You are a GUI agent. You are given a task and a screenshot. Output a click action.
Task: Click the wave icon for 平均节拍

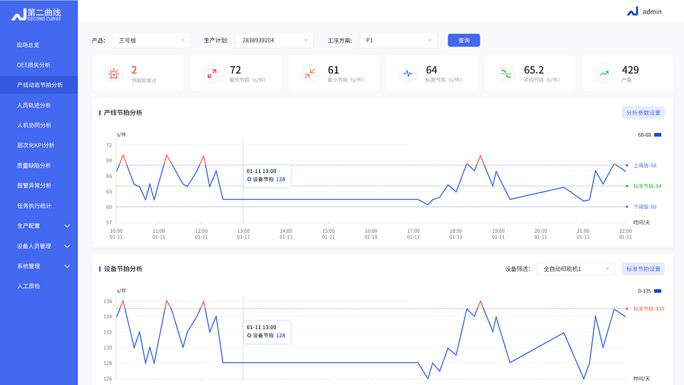(x=506, y=74)
